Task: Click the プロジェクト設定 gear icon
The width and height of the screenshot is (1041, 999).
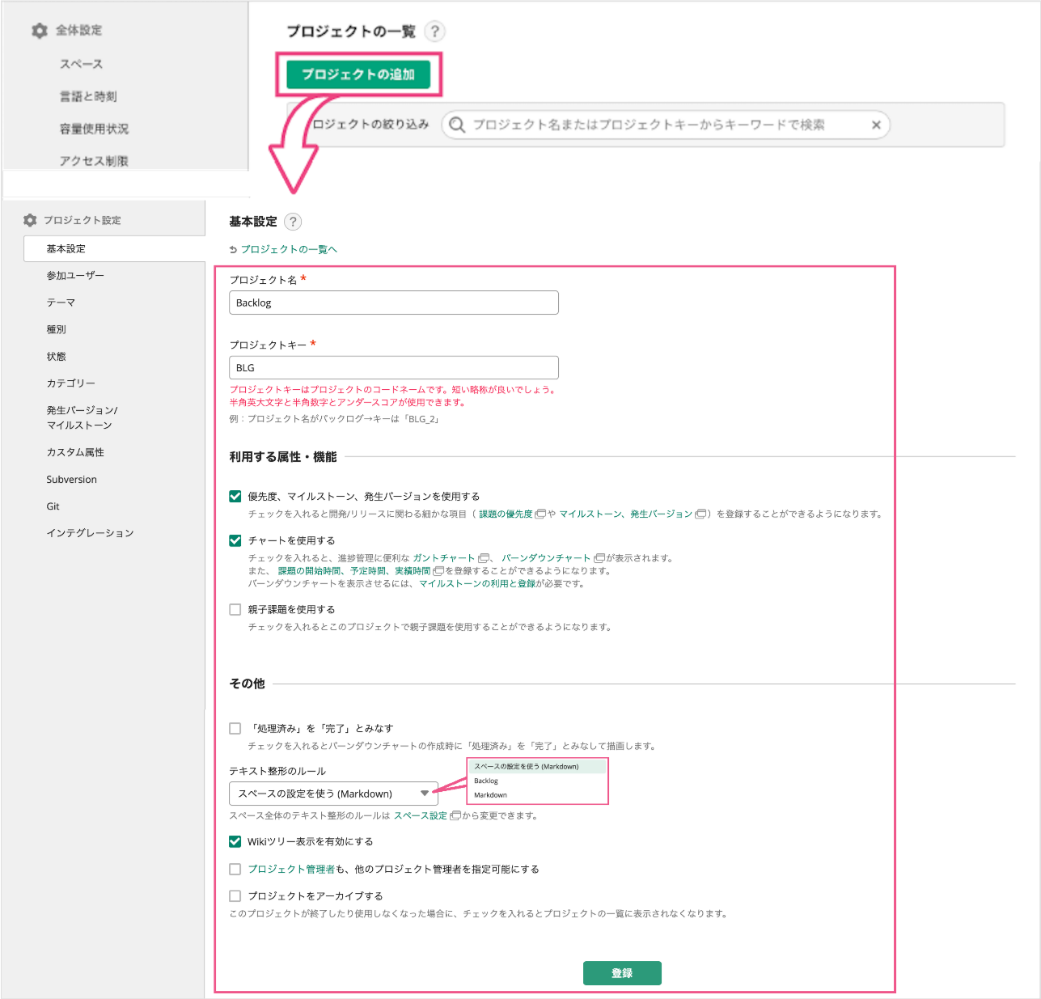Action: coord(30,220)
